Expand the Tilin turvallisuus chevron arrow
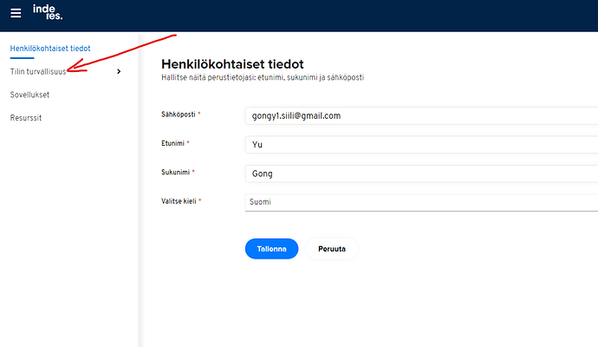598x347 pixels. (119, 71)
